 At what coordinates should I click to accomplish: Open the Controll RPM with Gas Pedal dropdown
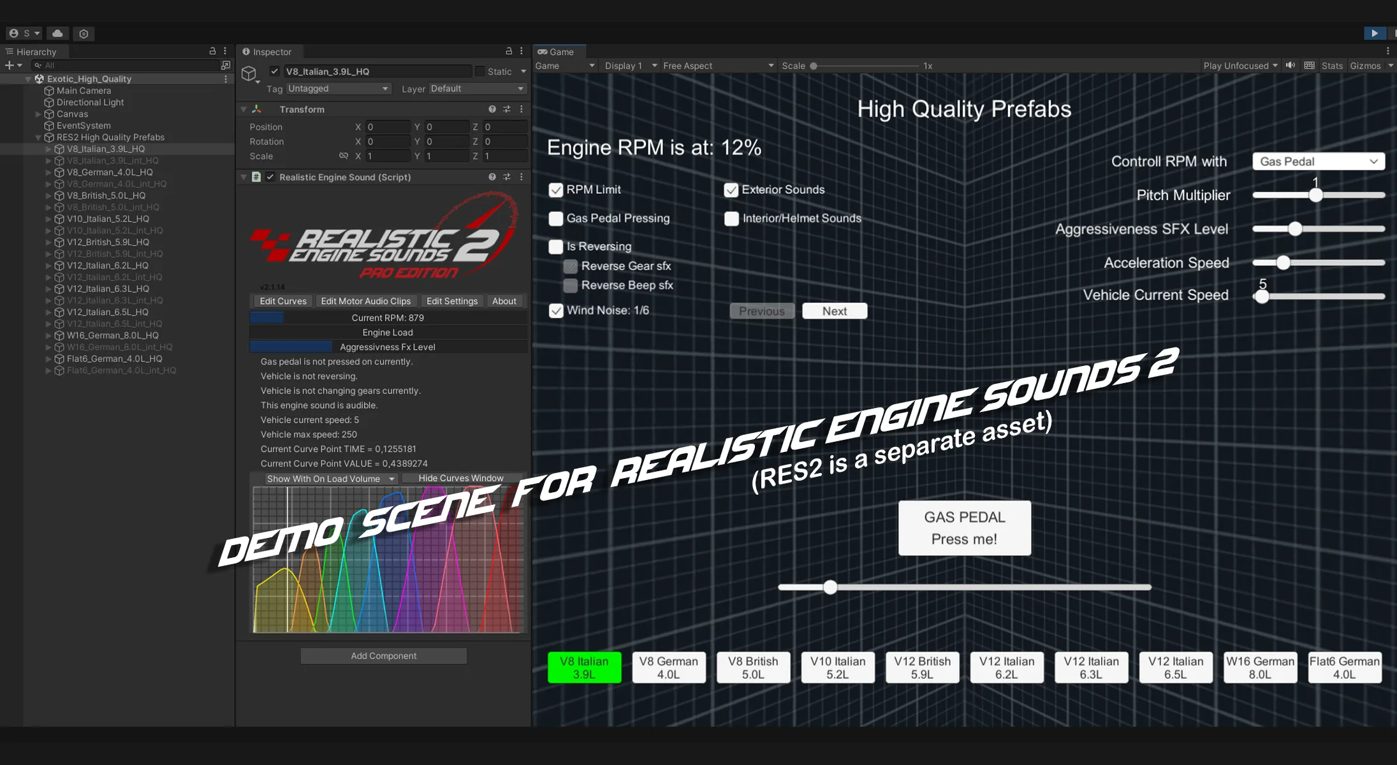1318,161
